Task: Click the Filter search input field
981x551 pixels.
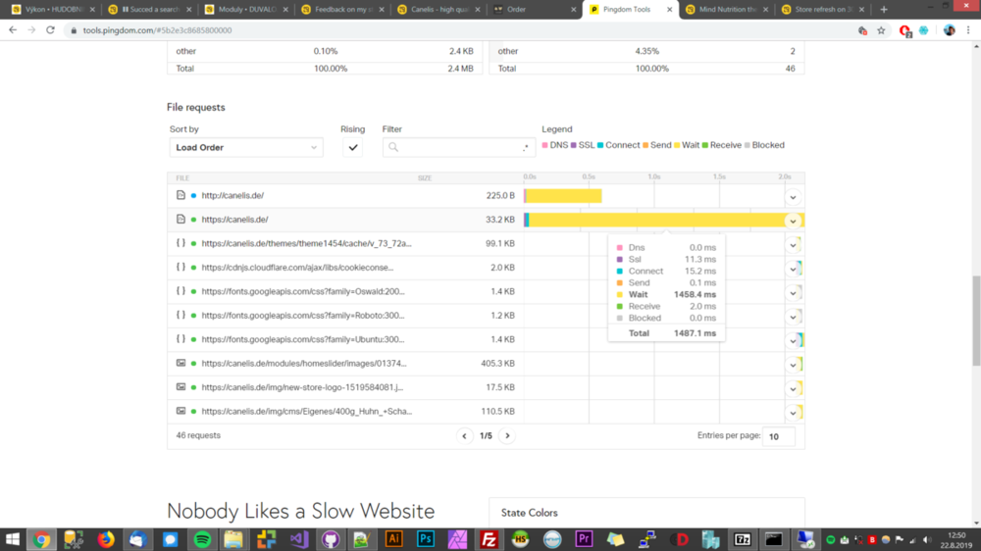Action: tap(458, 147)
